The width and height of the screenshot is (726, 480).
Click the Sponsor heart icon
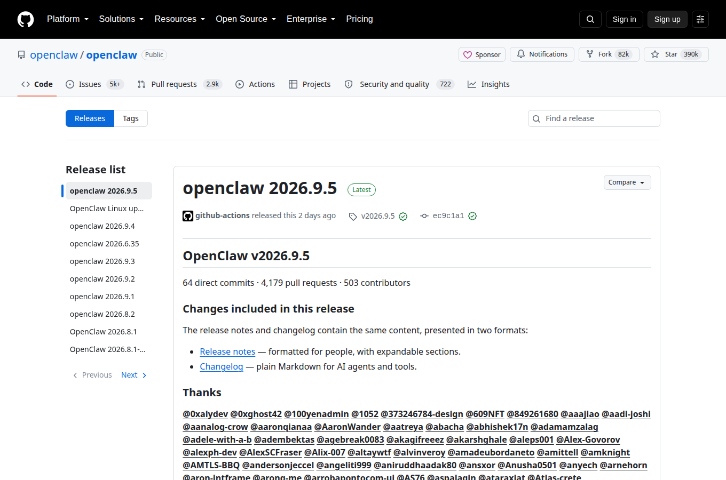468,55
